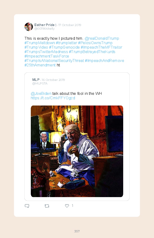
Task: Open the #ImpeachAndRemove hashtag
Action: pos(104,60)
